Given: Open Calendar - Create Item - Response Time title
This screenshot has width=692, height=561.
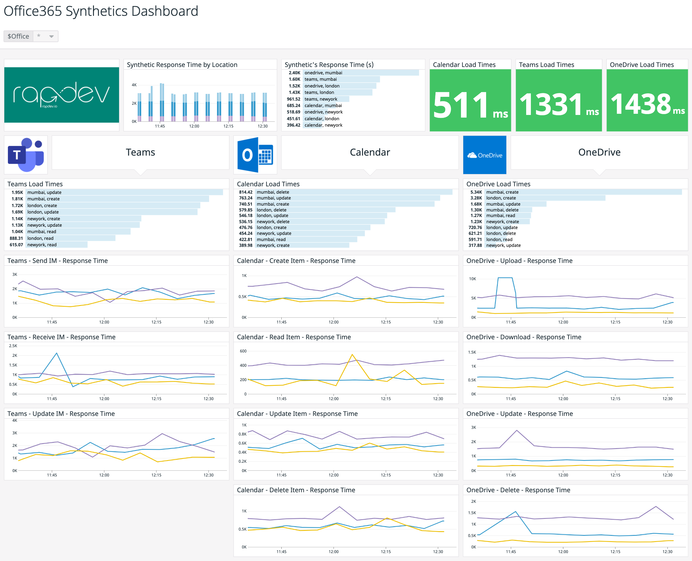Looking at the screenshot, I should [x=296, y=261].
